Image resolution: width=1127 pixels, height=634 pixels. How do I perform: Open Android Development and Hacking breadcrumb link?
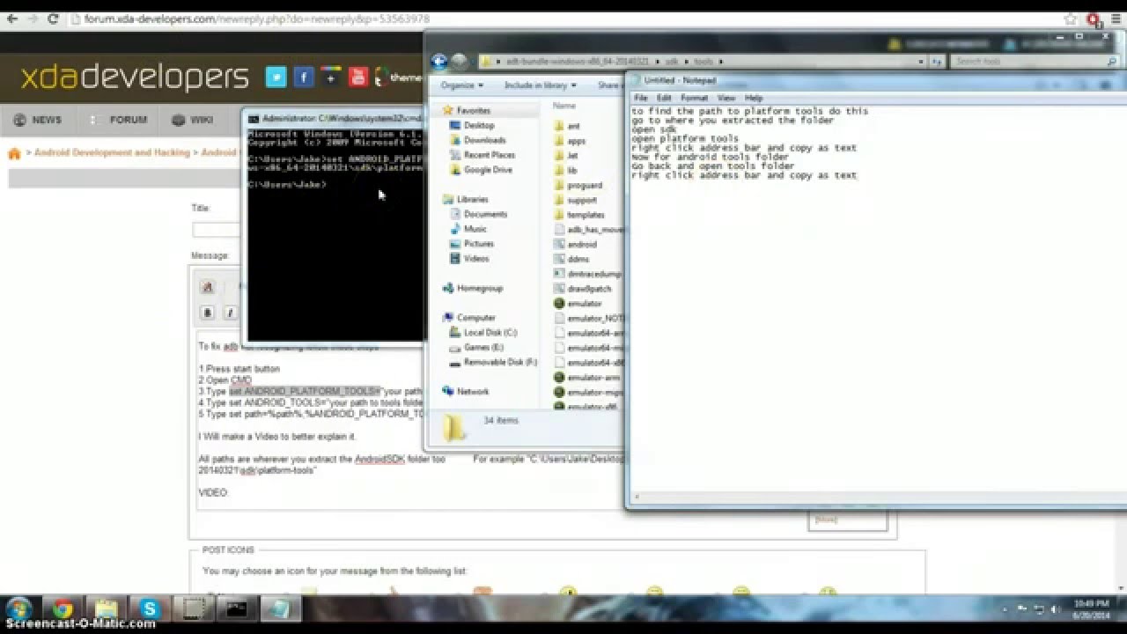112,153
